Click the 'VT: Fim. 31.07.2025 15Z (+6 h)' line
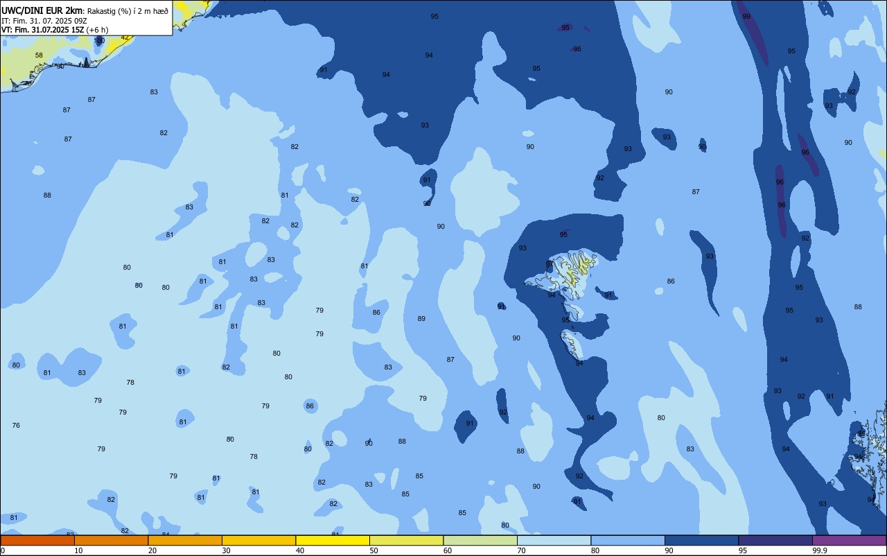This screenshot has height=556, width=887. click(53, 30)
